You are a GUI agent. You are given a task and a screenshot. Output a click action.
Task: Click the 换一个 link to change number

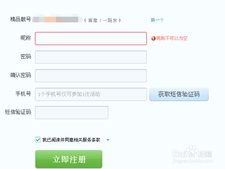(x=157, y=20)
